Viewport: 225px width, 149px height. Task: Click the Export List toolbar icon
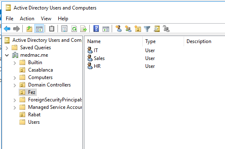point(84,29)
